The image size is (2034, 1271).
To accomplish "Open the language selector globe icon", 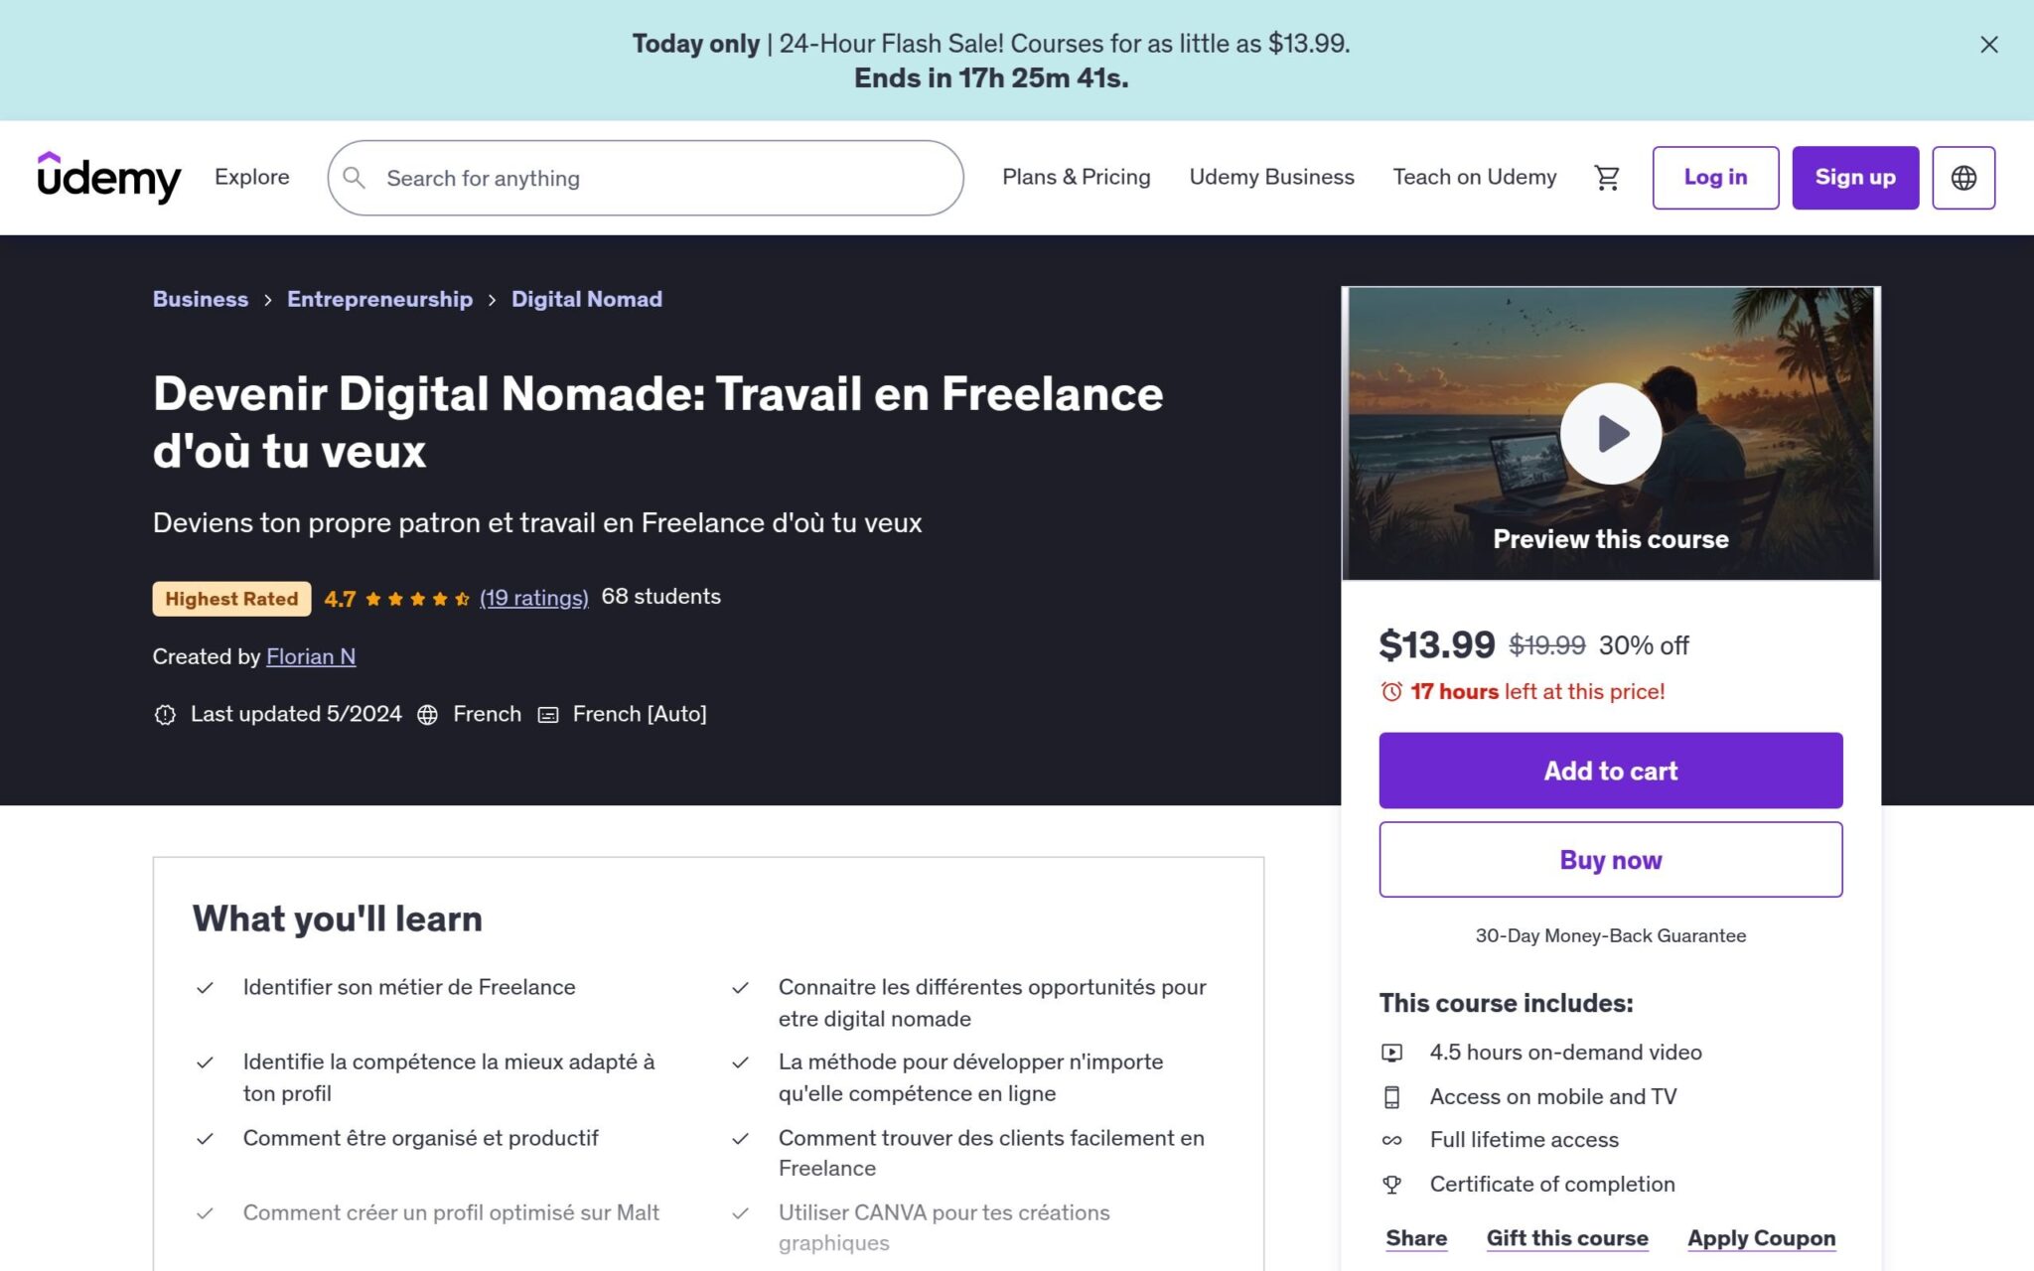I will coord(1963,178).
